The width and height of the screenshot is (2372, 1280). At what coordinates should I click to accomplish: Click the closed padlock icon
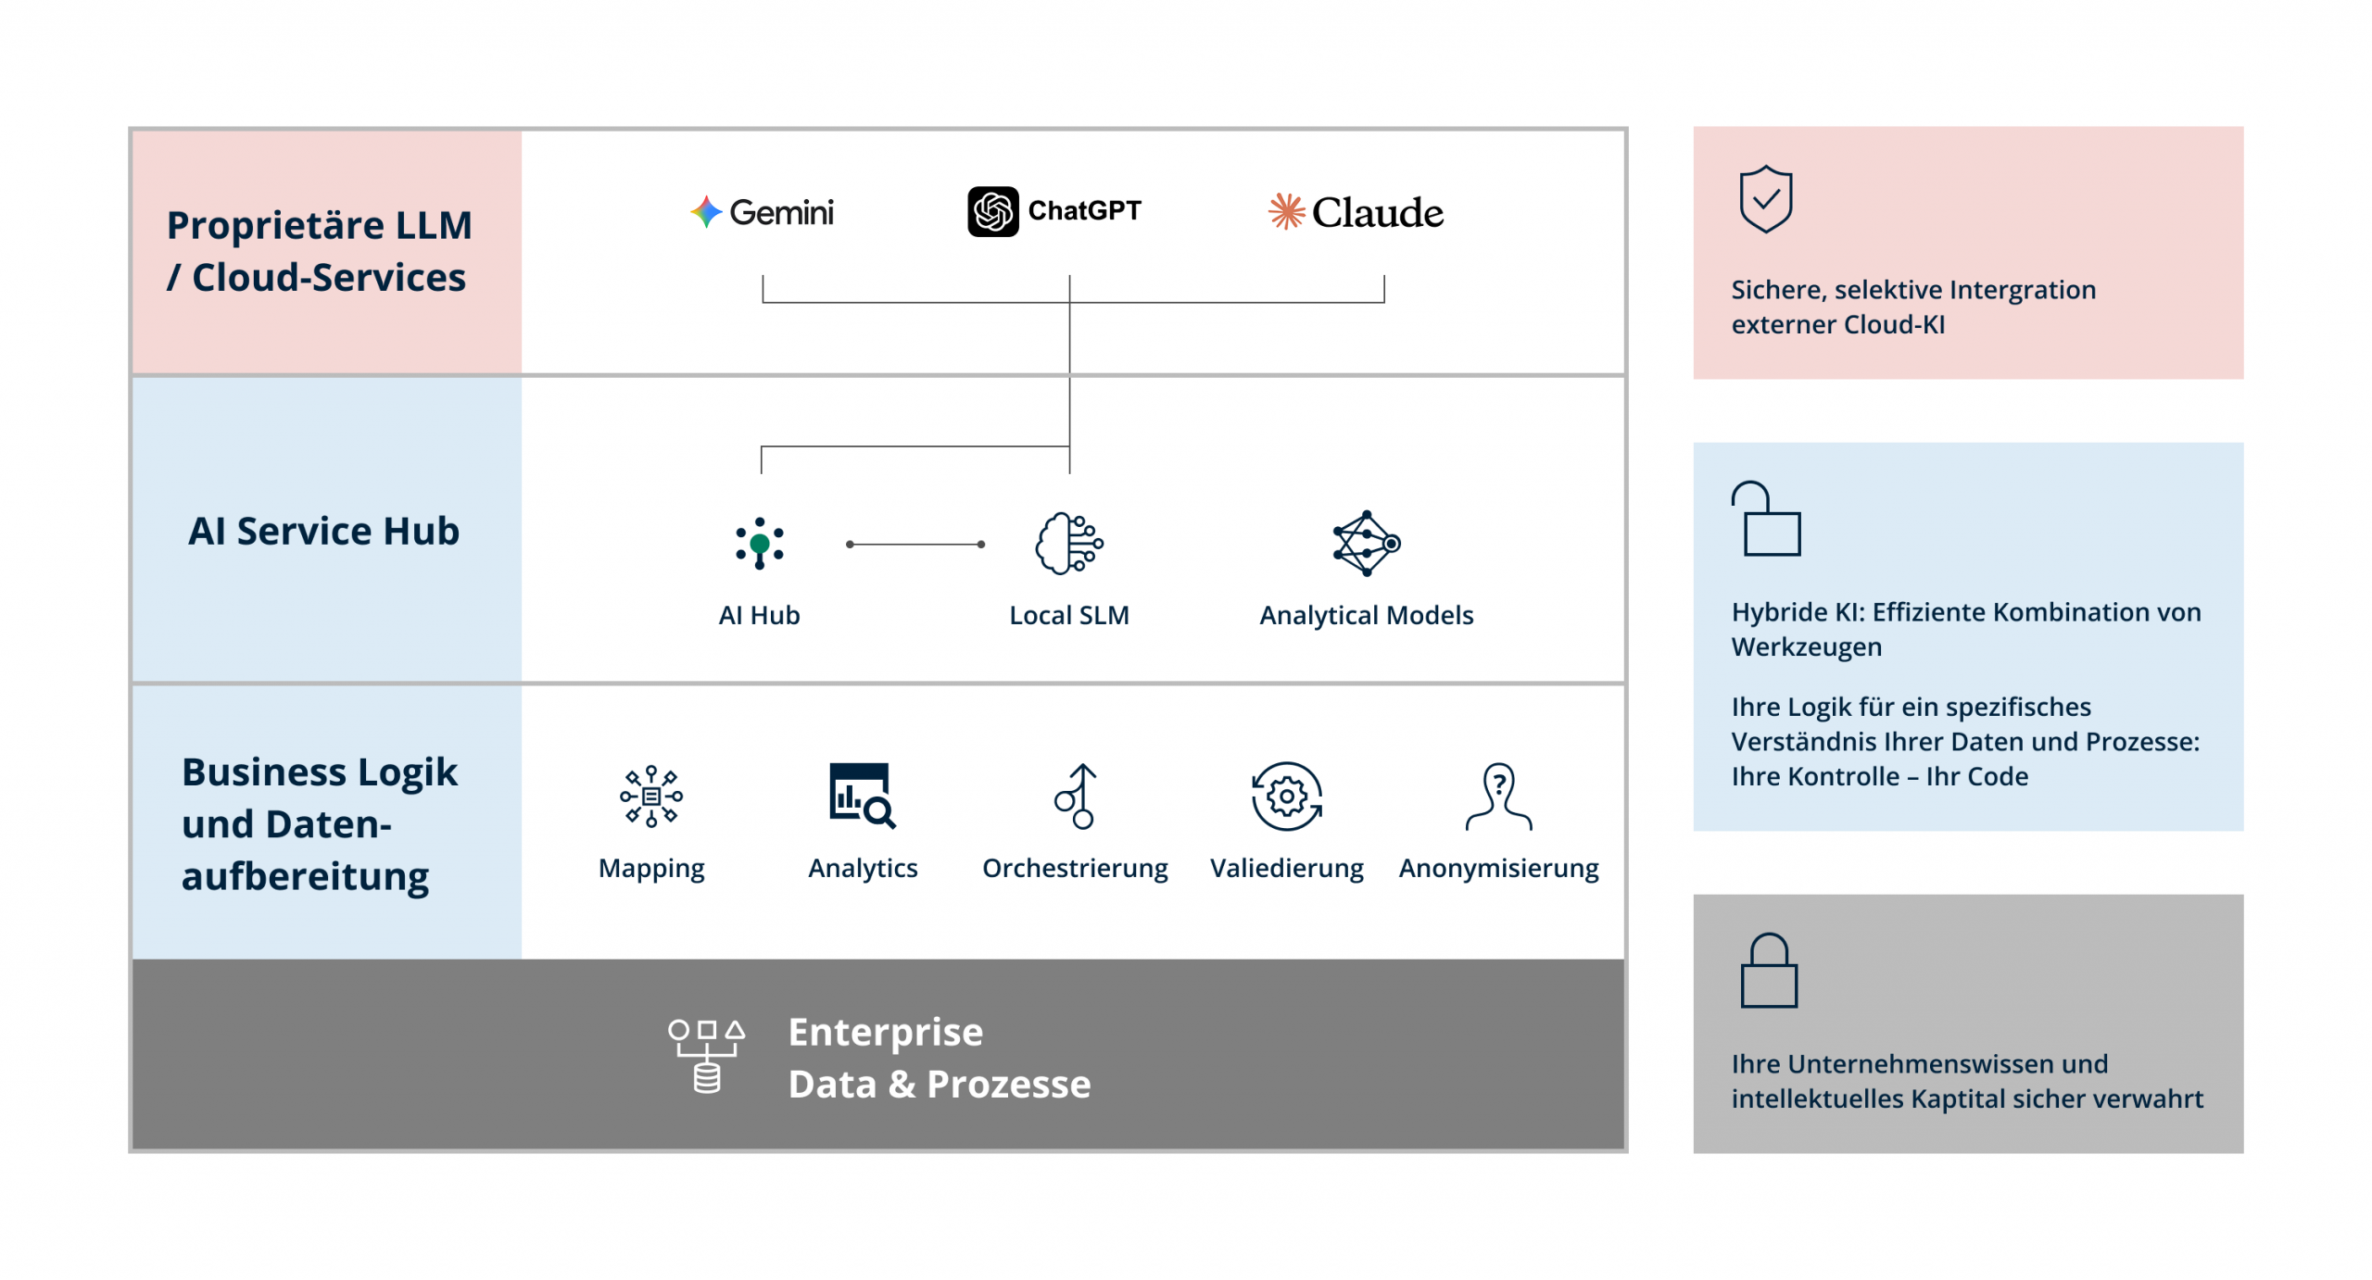1768,970
